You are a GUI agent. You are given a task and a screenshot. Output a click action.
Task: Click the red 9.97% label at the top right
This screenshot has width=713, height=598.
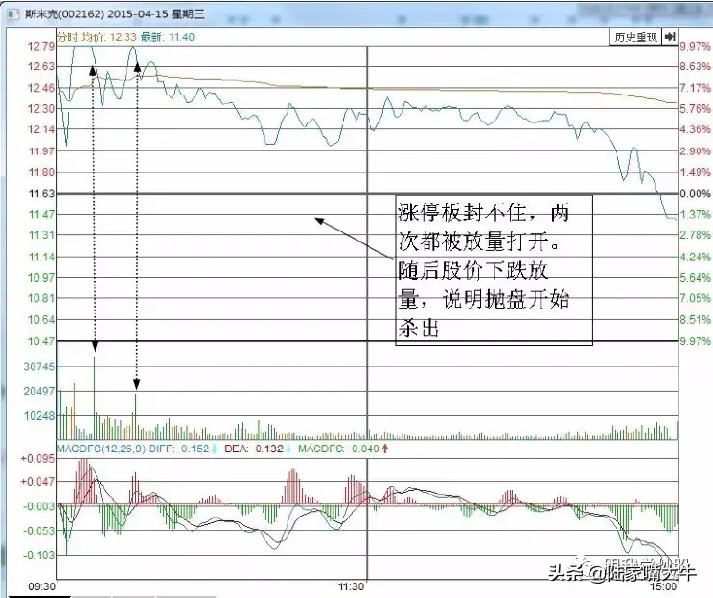(696, 47)
